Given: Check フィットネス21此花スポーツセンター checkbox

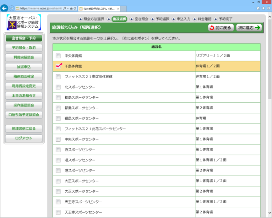Looking at the screenshot, I should pyautogui.click(x=58, y=129).
